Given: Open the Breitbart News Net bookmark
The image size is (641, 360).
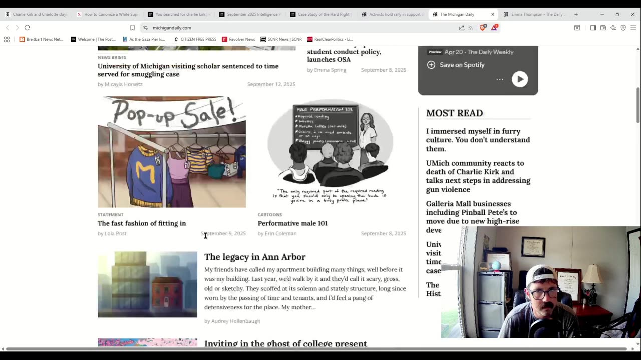Looking at the screenshot, I should 41,39.
